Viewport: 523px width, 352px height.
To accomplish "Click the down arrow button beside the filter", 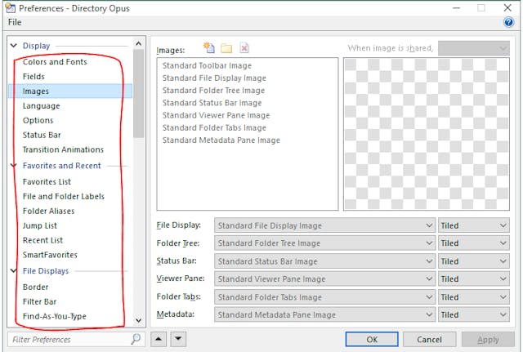I will [178, 339].
